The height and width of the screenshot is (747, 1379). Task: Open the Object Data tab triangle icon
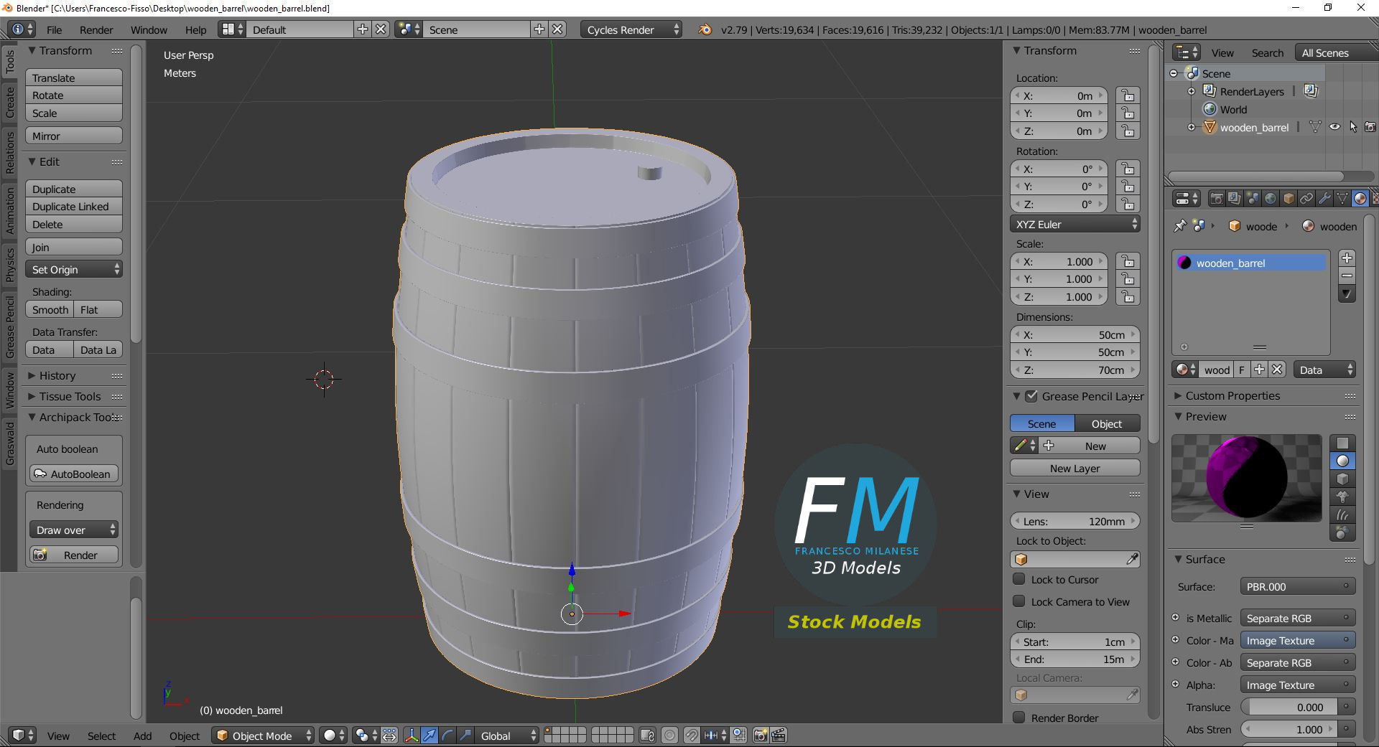click(1342, 199)
